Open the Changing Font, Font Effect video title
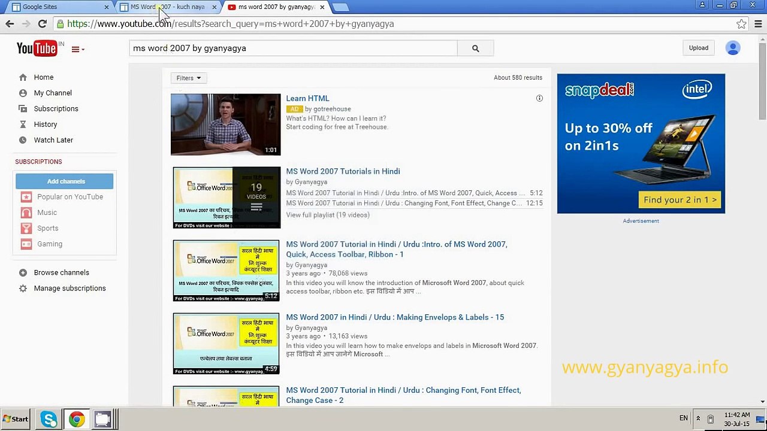 [x=403, y=395]
